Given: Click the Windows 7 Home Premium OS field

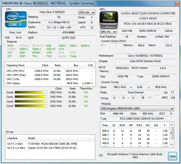Looking at the screenshot, I should tap(135, 156).
